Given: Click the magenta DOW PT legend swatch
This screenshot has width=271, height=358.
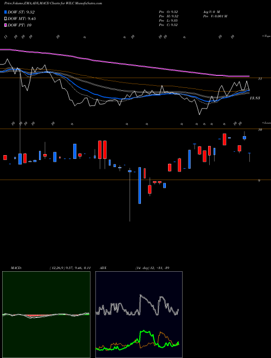Looking at the screenshot, I should (x=5, y=25).
